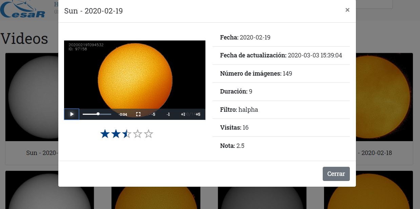Click the 'Número de imágenes: 149' row
420x209 pixels.
point(281,74)
